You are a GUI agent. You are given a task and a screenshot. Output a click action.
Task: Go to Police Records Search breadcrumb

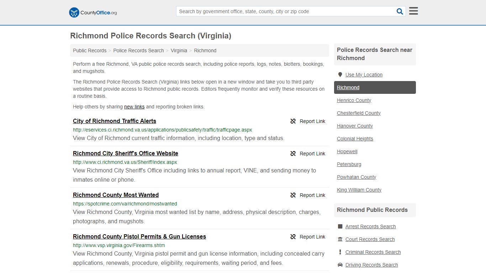coord(138,50)
